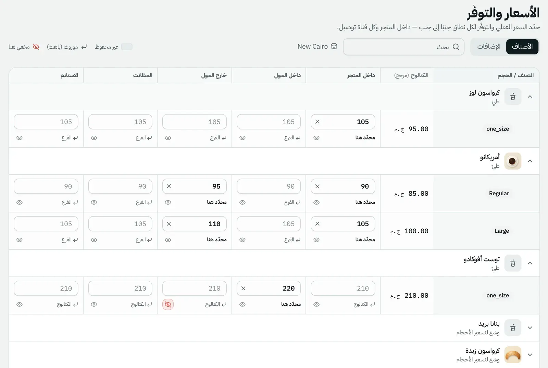Toggle كرواسون لوز pickup visibility eye

pyautogui.click(x=20, y=138)
